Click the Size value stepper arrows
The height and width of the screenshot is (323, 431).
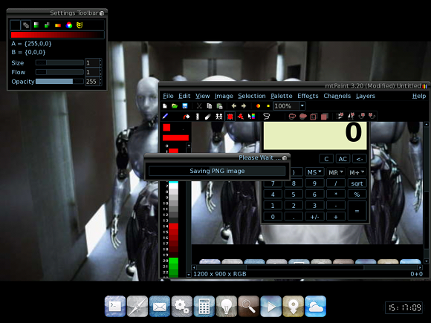pyautogui.click(x=100, y=63)
